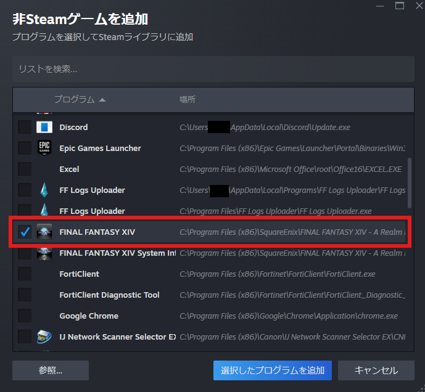Click the Discord program icon
Viewport: 425px width, 392px height.
(44, 127)
